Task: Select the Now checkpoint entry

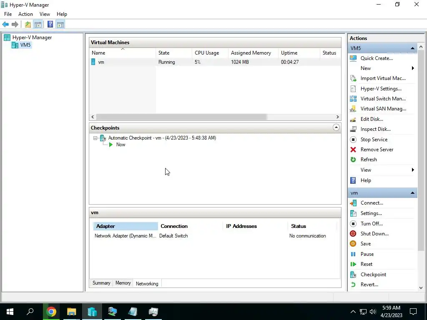Action: point(121,145)
